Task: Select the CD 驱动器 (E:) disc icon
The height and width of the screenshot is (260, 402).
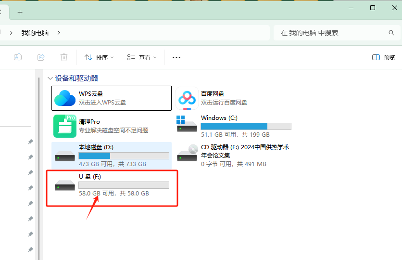Action: [x=187, y=155]
